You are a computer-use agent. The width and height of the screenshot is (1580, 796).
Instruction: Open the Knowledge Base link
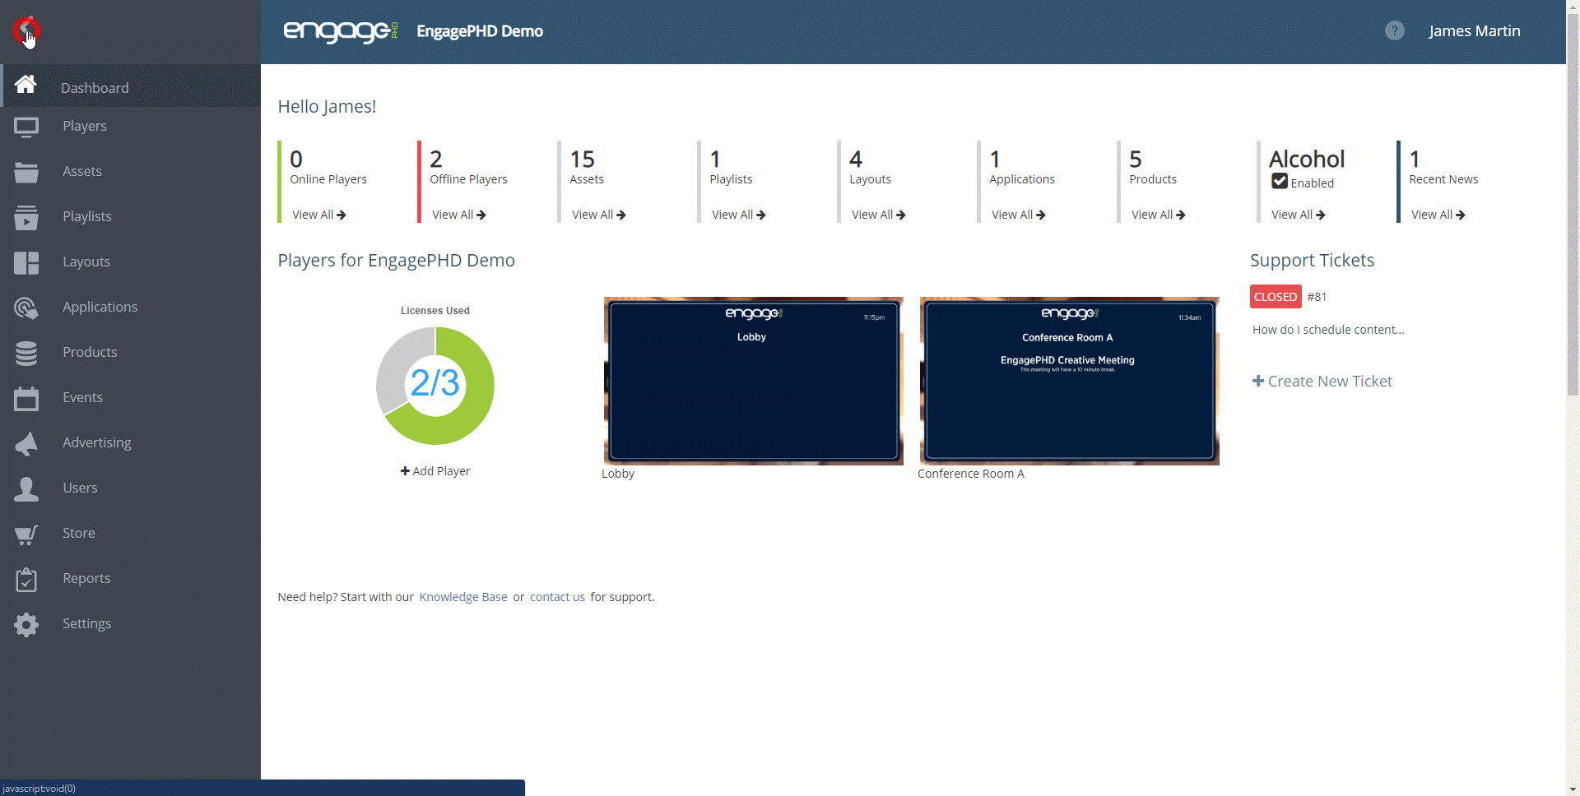[x=463, y=597]
